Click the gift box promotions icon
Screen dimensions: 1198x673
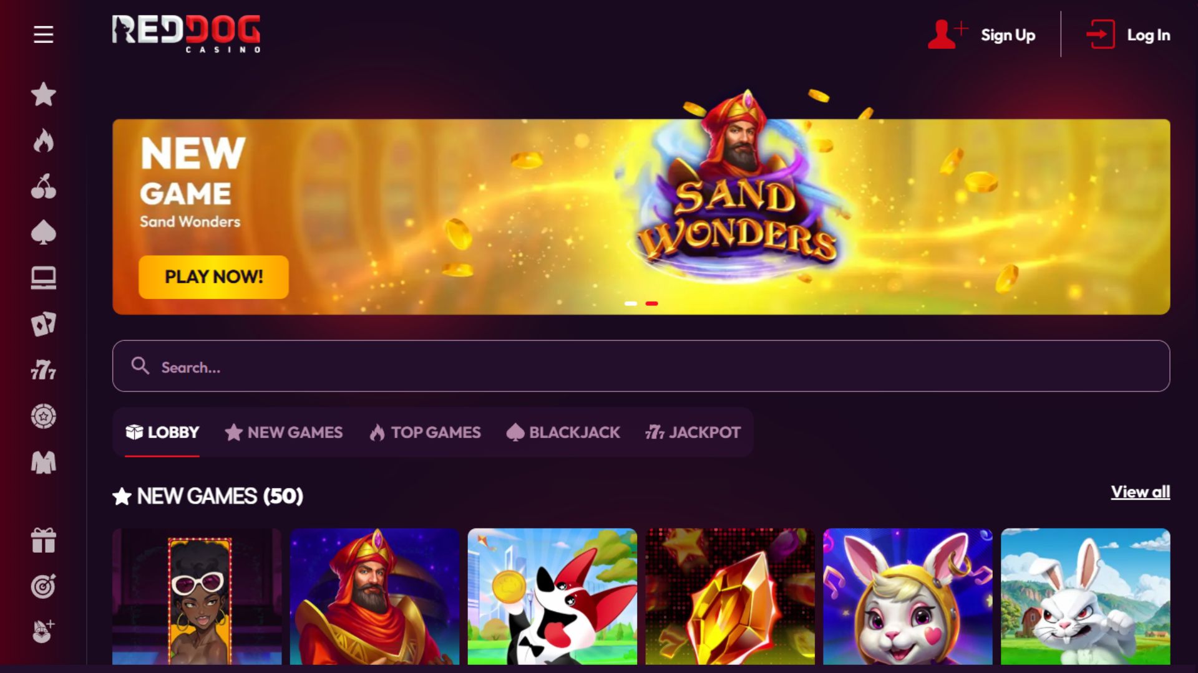coord(43,540)
